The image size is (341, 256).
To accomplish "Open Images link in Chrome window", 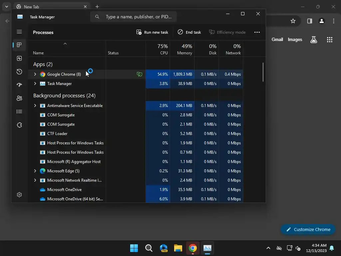I will click(x=295, y=39).
